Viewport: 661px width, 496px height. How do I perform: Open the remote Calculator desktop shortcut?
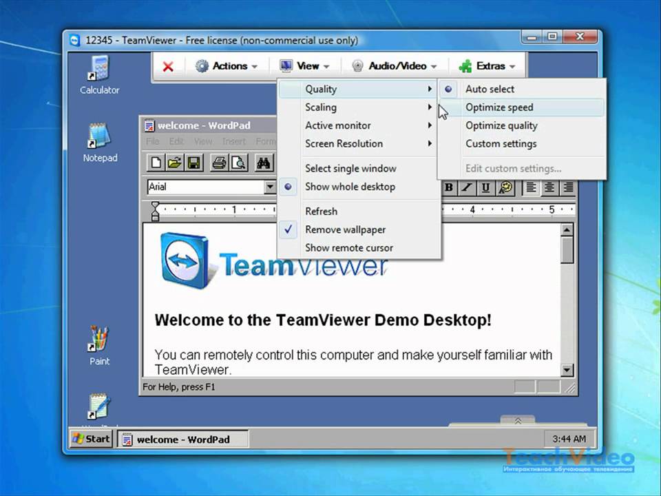(x=99, y=74)
